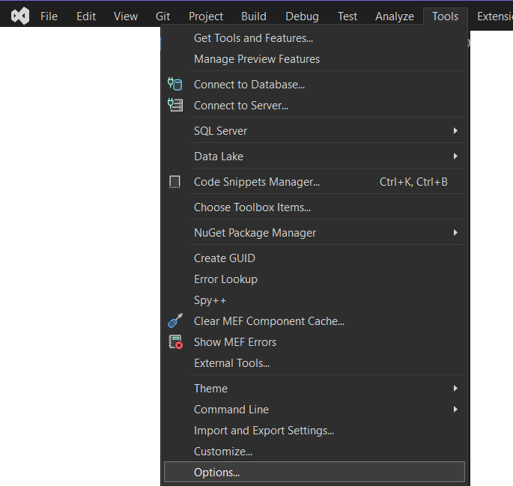Select Import and Export Settings
The image size is (513, 486).
[314, 431]
